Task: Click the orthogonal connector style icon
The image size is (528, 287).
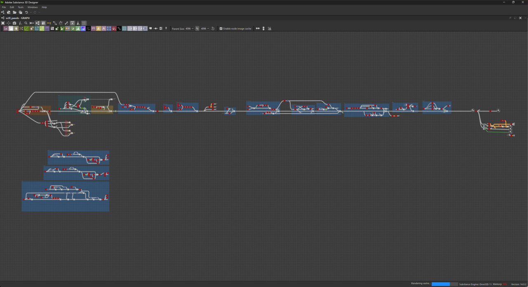Action: [55, 23]
